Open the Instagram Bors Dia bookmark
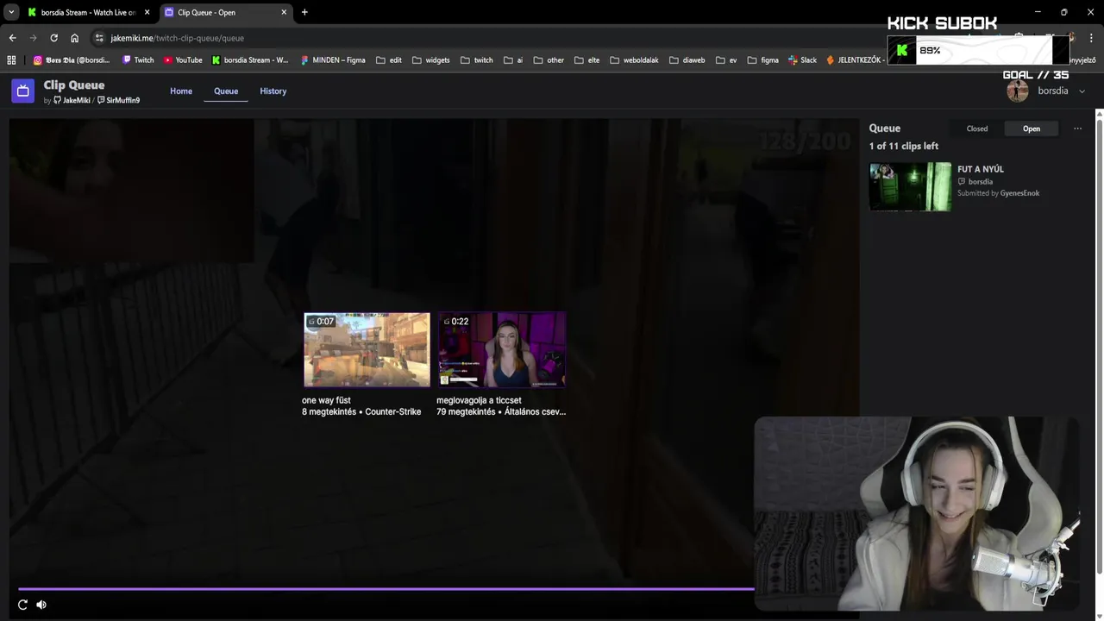The width and height of the screenshot is (1104, 621). 72,60
